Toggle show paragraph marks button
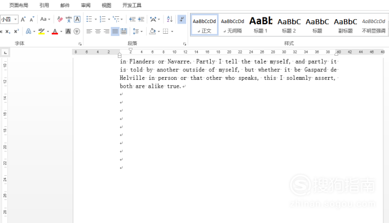 [x=182, y=19]
